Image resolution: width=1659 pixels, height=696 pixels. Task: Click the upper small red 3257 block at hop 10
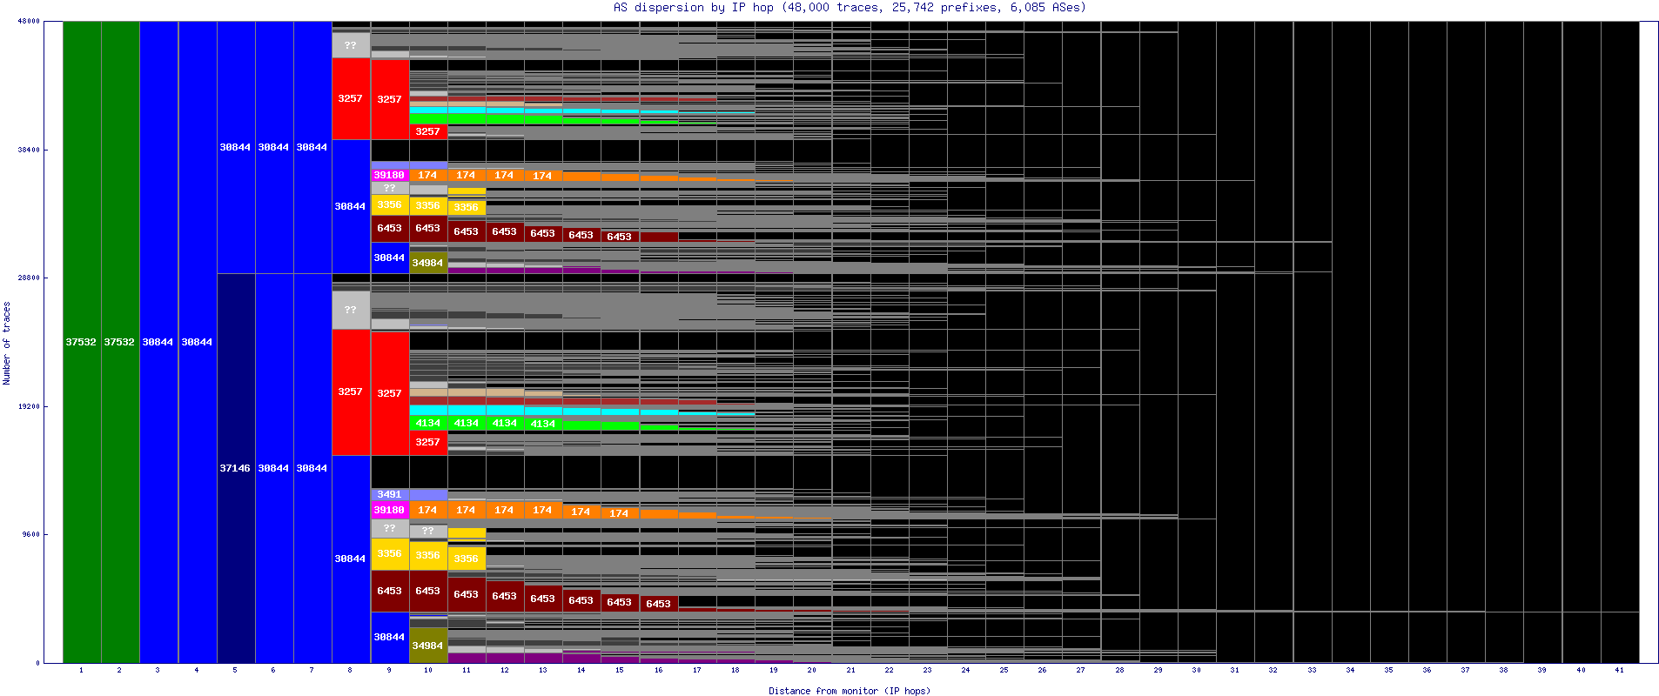(x=427, y=131)
